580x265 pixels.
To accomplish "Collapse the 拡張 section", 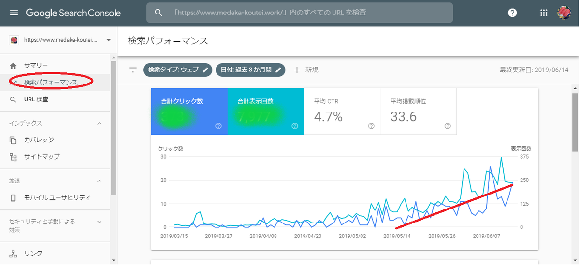I will click(x=100, y=181).
